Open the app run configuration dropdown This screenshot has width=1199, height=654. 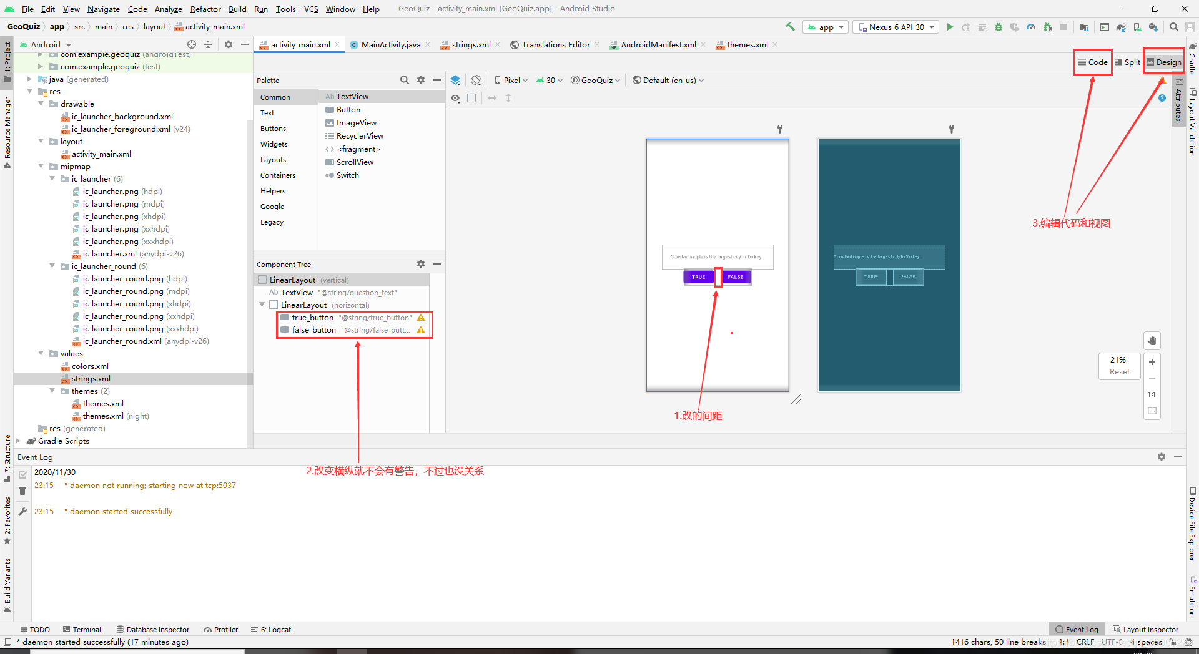[826, 27]
